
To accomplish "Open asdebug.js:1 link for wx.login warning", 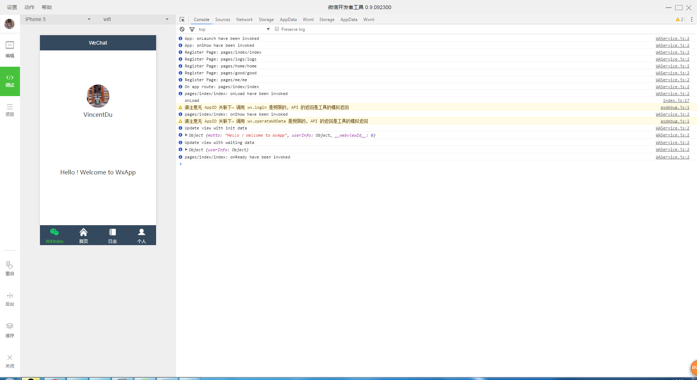I will [675, 107].
